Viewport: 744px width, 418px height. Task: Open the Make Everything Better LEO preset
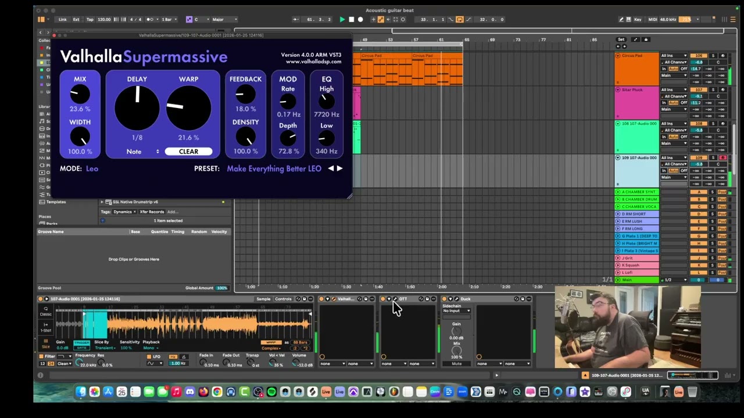tap(274, 168)
